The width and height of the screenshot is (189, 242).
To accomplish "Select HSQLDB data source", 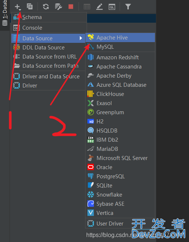I will click(120, 131).
